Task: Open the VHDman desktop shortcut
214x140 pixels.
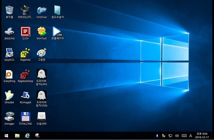Action: pyautogui.click(x=41, y=12)
